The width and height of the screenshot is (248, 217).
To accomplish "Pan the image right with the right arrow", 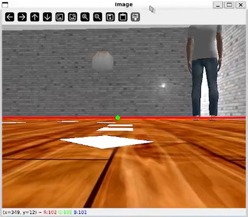I will pyautogui.click(x=22, y=17).
